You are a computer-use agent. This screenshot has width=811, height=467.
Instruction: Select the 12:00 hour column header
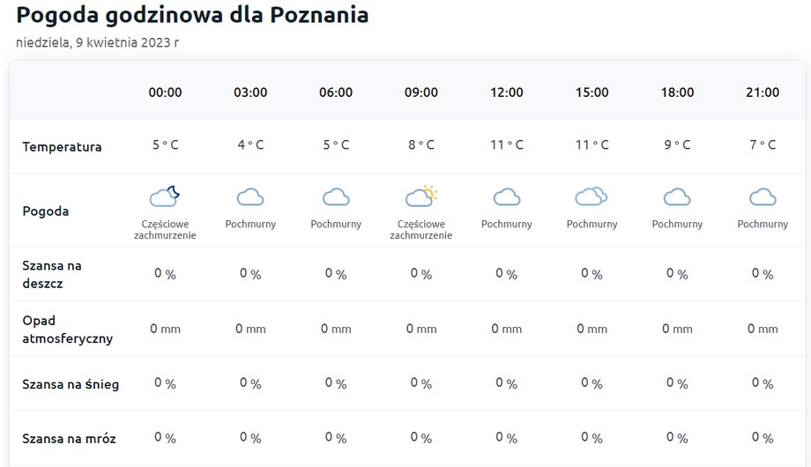point(506,93)
